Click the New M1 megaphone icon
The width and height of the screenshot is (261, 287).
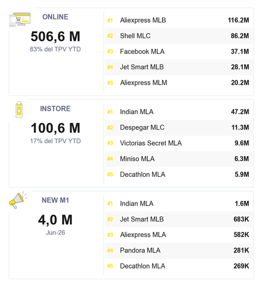point(18,200)
